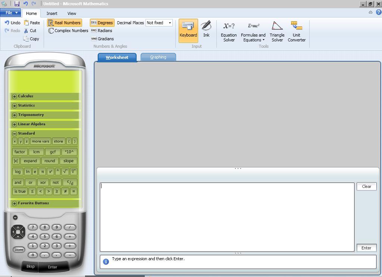Click the not-equal sign button
The width and height of the screenshot is (382, 277).
(x=65, y=191)
